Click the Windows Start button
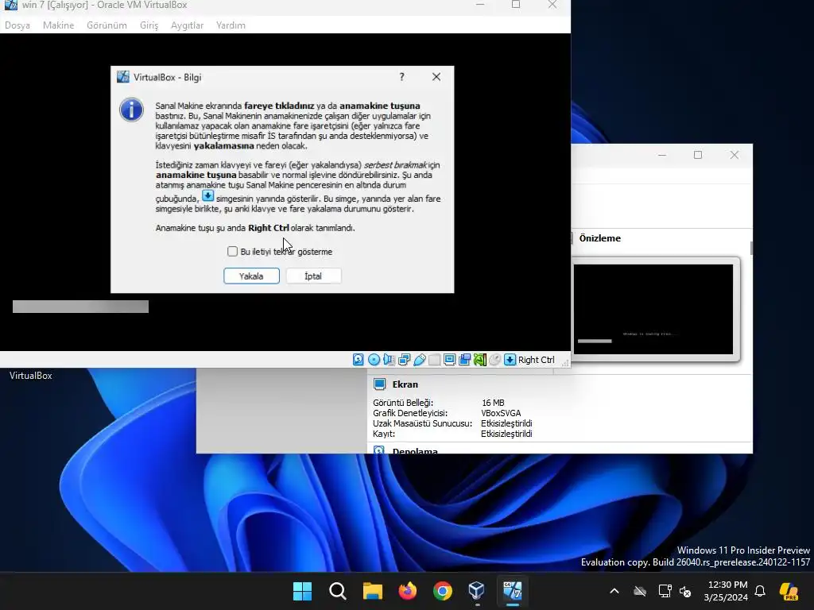Screen dimensions: 814x610 point(302,591)
